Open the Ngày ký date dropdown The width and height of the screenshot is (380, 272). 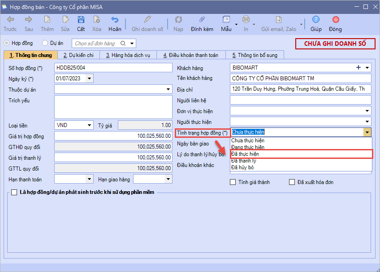pyautogui.click(x=89, y=79)
